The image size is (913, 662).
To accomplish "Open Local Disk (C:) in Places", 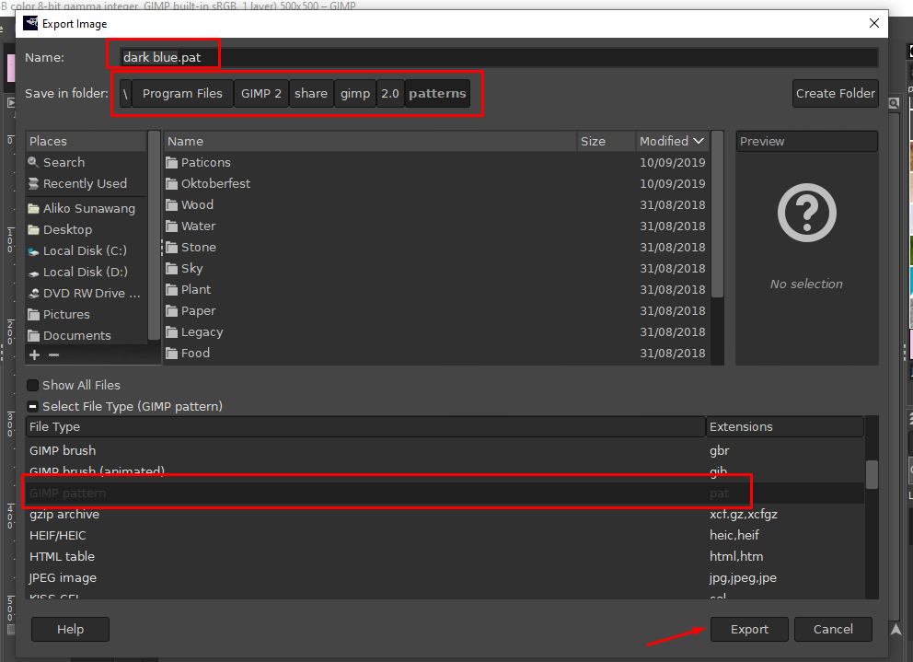I will click(87, 250).
